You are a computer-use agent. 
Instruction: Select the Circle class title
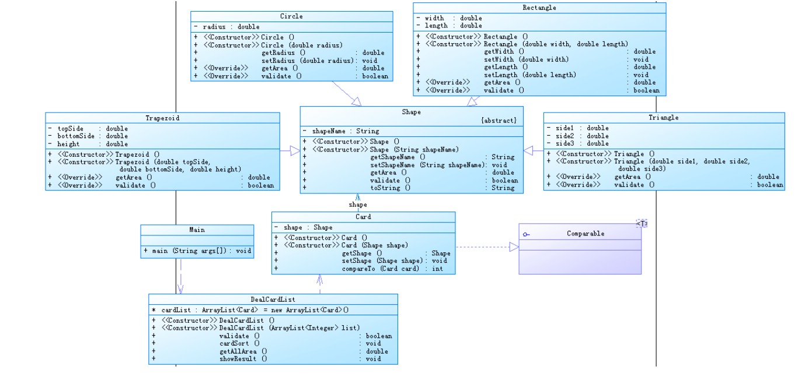pyautogui.click(x=291, y=16)
